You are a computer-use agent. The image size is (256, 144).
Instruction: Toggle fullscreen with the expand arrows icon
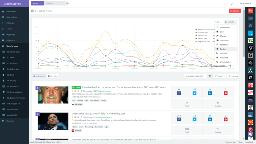click(232, 3)
